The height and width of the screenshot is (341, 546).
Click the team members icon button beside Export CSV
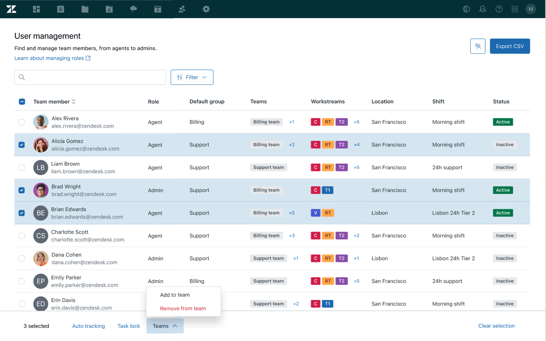[x=478, y=46]
